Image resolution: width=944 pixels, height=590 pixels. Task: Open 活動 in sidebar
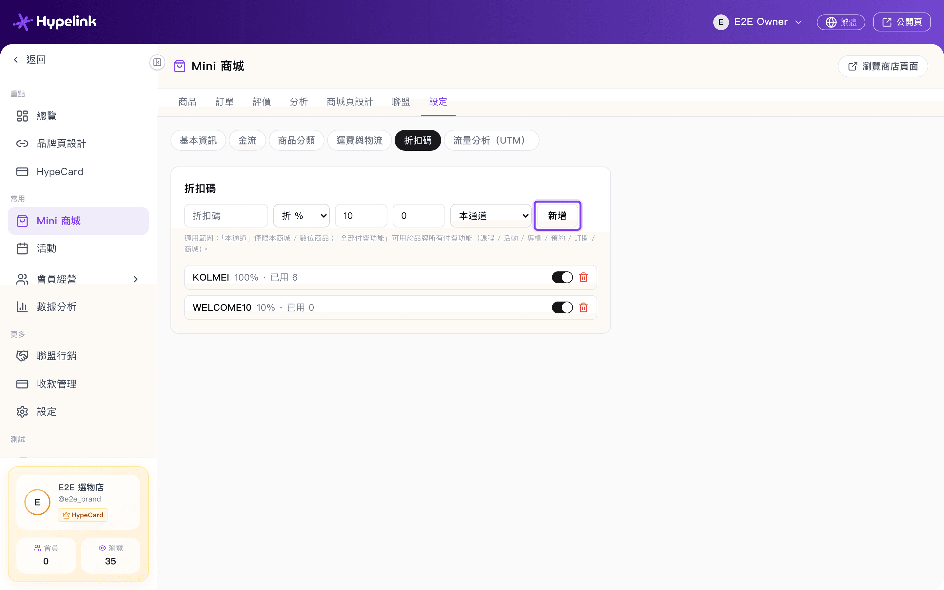tap(78, 248)
